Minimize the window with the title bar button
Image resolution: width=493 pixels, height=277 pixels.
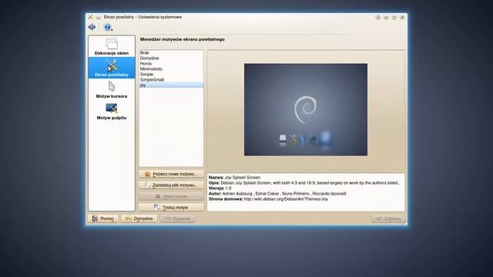coord(386,17)
